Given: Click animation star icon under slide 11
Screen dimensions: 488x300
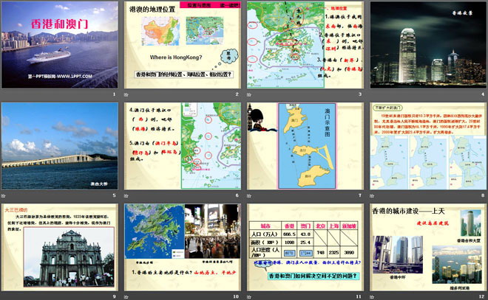Looking at the screenshot, I should click(249, 297).
